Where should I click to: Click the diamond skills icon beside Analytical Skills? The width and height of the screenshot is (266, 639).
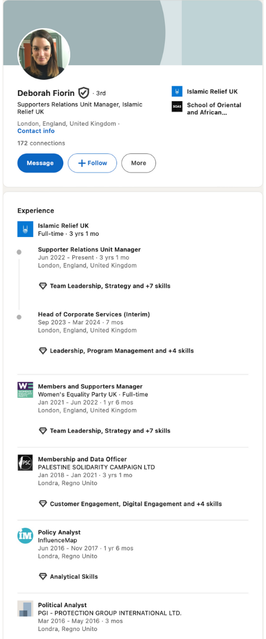coord(43,577)
